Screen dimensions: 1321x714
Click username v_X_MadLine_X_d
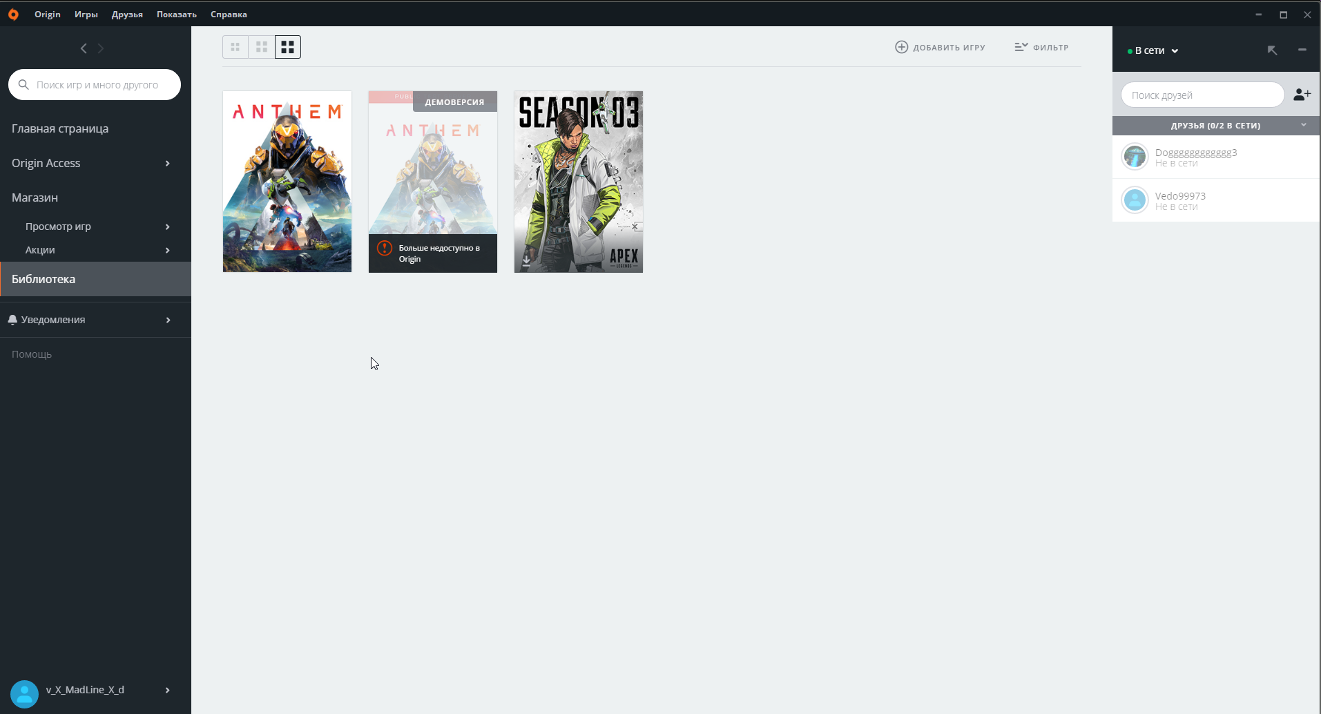[85, 690]
